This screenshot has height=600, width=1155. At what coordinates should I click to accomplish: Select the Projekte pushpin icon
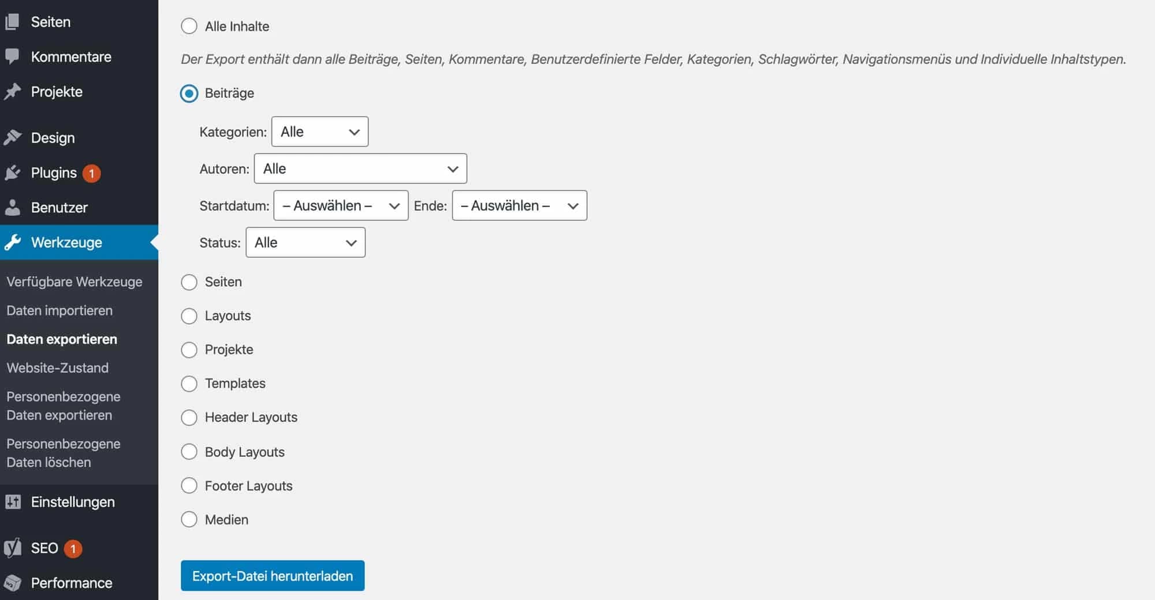(13, 91)
